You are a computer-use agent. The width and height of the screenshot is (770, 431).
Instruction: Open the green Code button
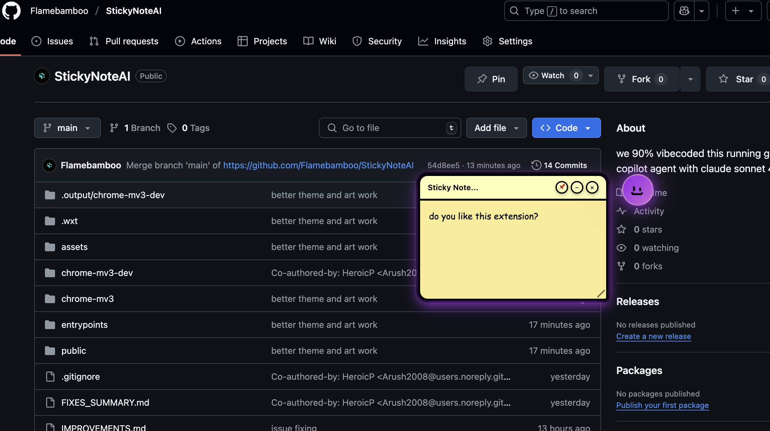[566, 128]
